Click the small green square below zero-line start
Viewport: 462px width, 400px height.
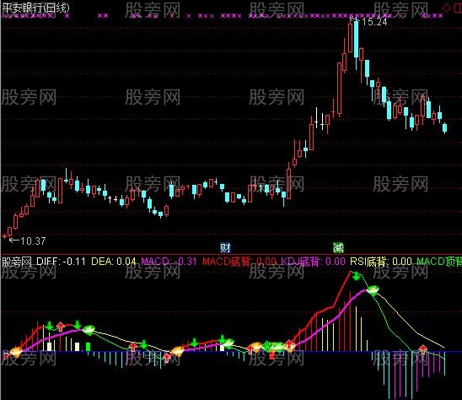click(x=88, y=347)
